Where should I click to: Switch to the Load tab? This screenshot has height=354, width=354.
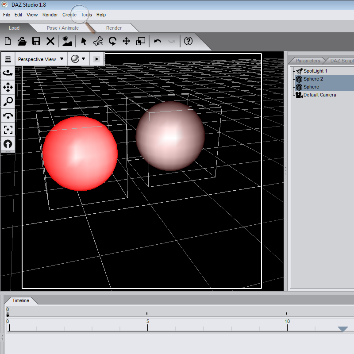(x=14, y=28)
